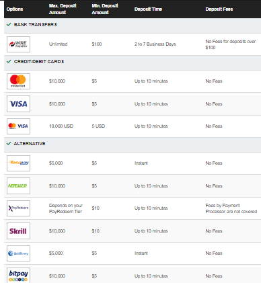Click the Deposit Time column header
This screenshot has width=261, height=283.
pos(148,9)
